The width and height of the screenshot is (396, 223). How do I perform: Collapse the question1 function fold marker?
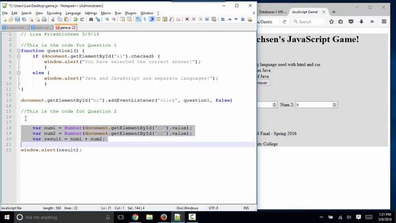[x=19, y=51]
